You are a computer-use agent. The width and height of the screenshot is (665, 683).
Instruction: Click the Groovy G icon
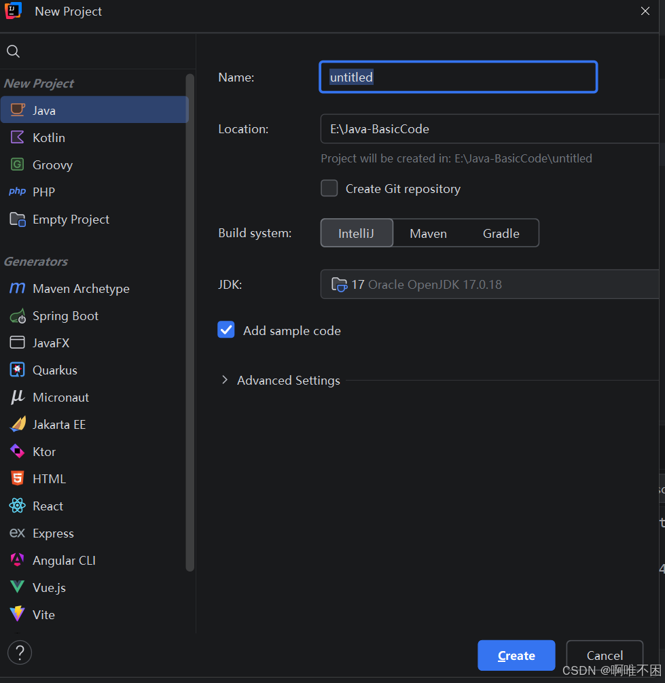pos(18,164)
